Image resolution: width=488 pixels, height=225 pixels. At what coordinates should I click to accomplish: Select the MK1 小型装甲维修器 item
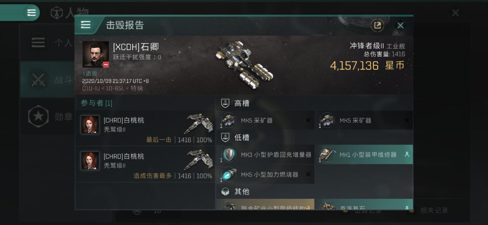coord(364,154)
